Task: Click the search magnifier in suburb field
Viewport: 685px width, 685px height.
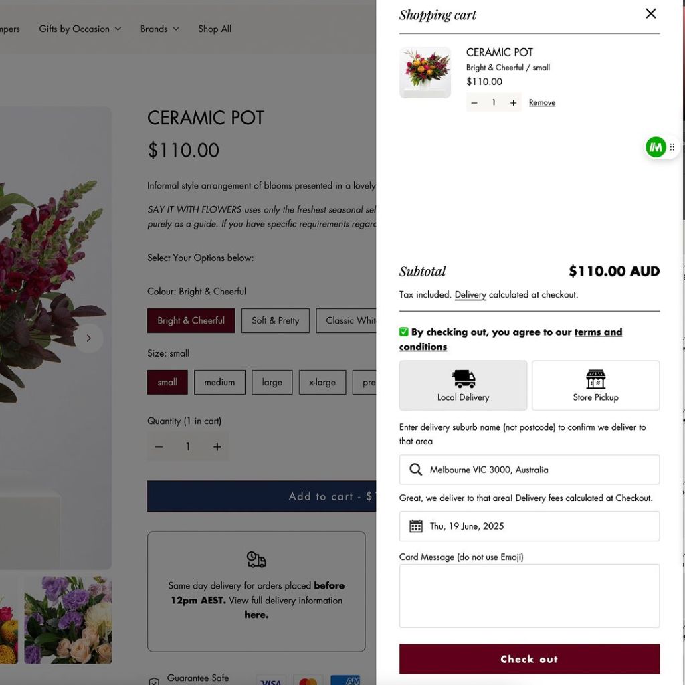Action: click(415, 470)
